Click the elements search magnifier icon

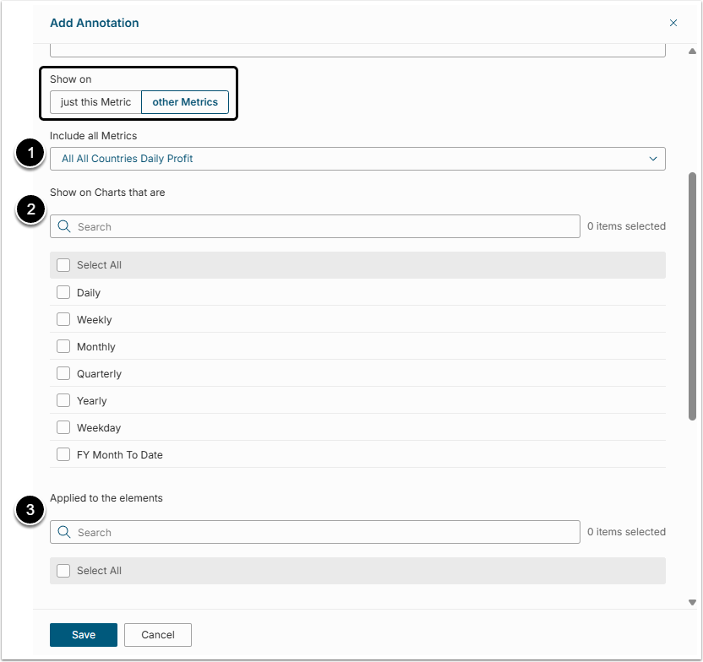click(x=64, y=532)
